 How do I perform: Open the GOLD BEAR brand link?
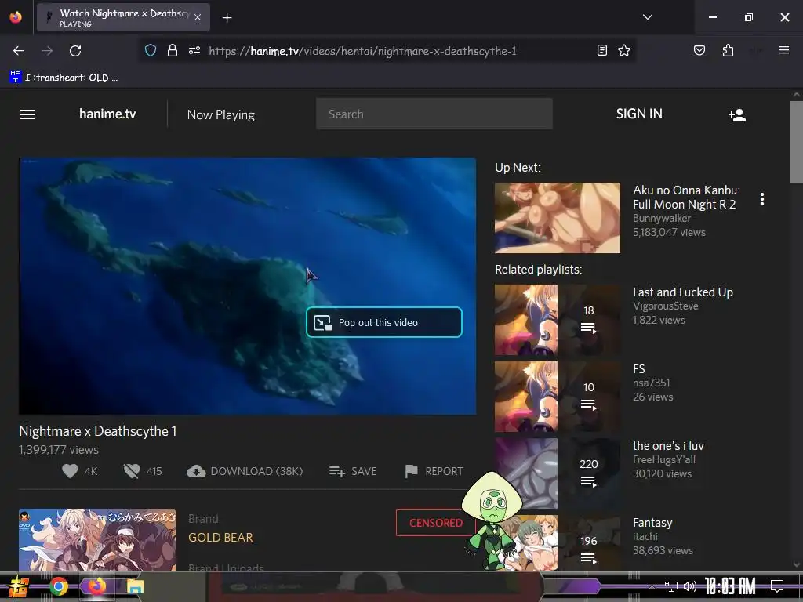220,538
